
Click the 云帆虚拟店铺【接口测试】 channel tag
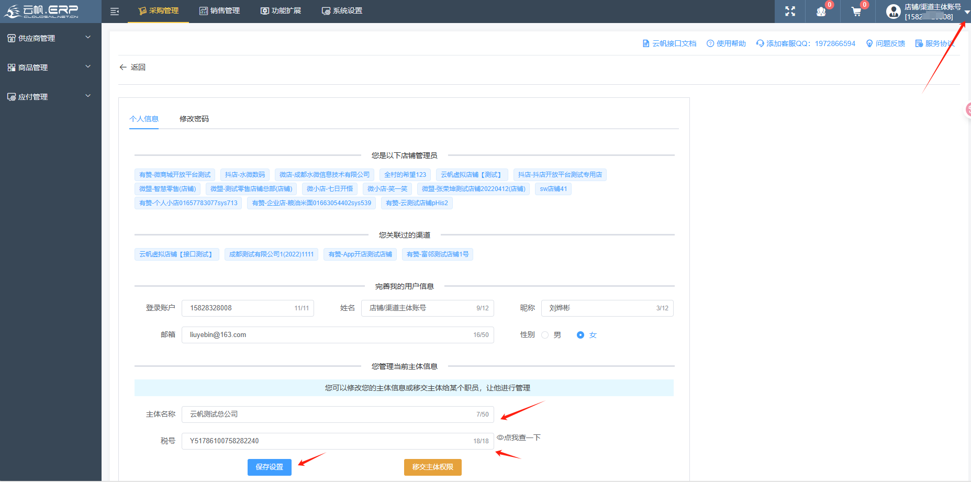(177, 254)
